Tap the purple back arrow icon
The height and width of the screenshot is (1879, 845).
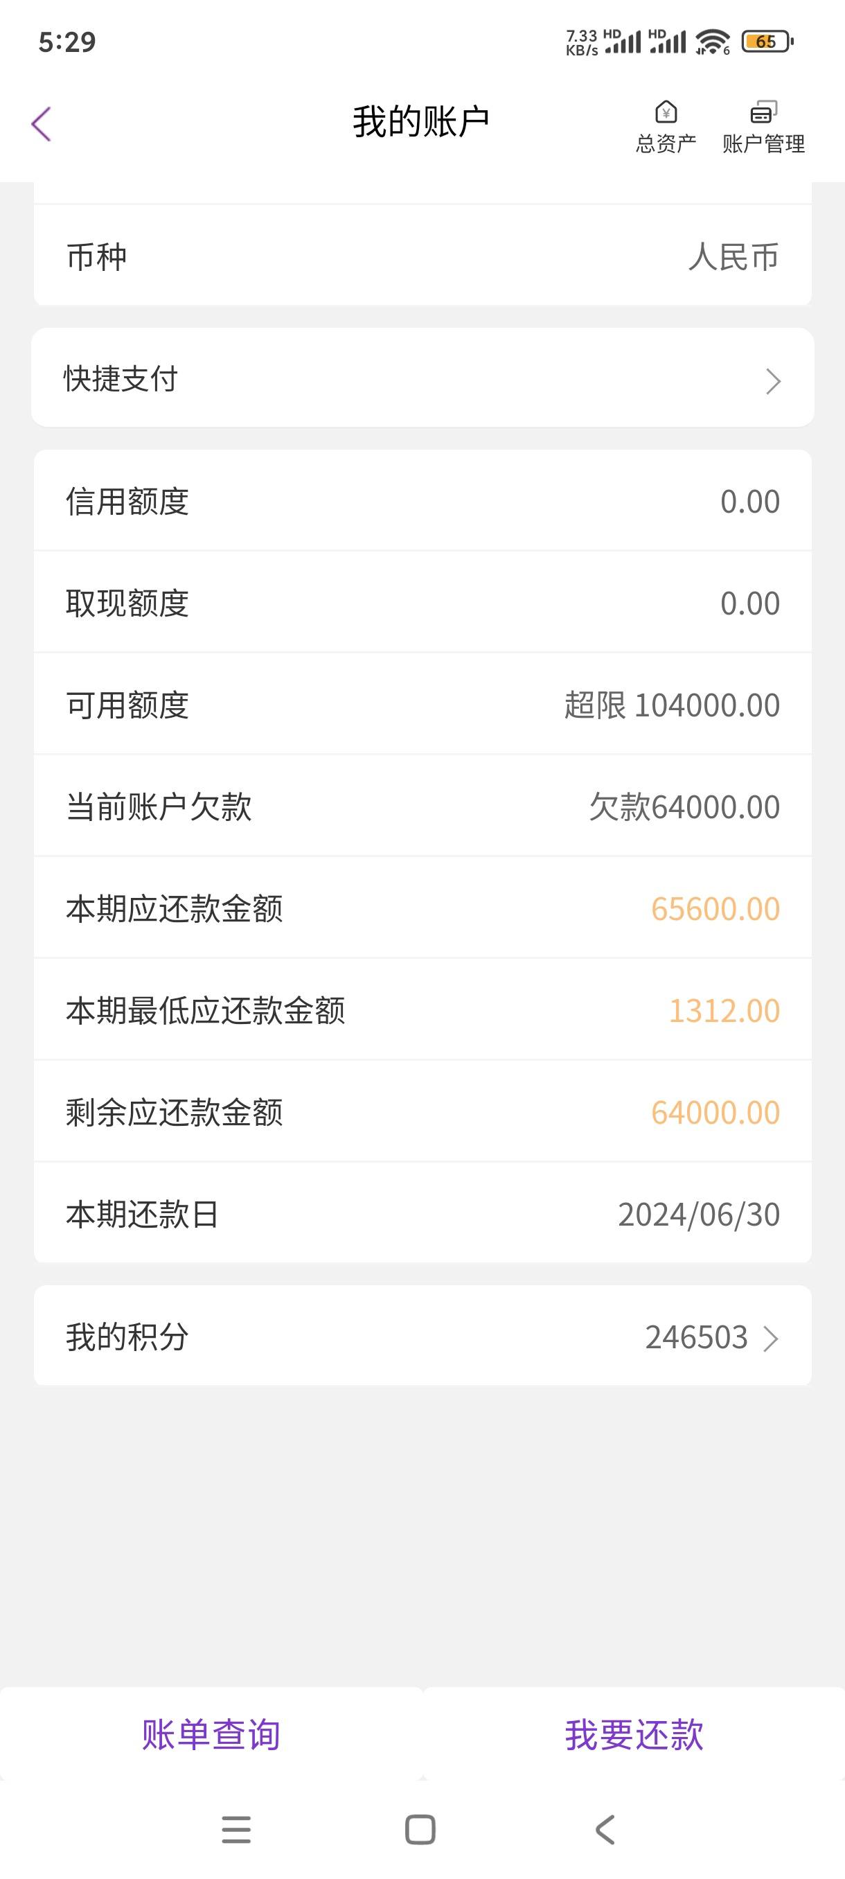point(42,124)
